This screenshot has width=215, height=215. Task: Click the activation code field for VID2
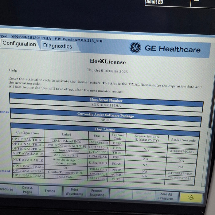[179, 182]
